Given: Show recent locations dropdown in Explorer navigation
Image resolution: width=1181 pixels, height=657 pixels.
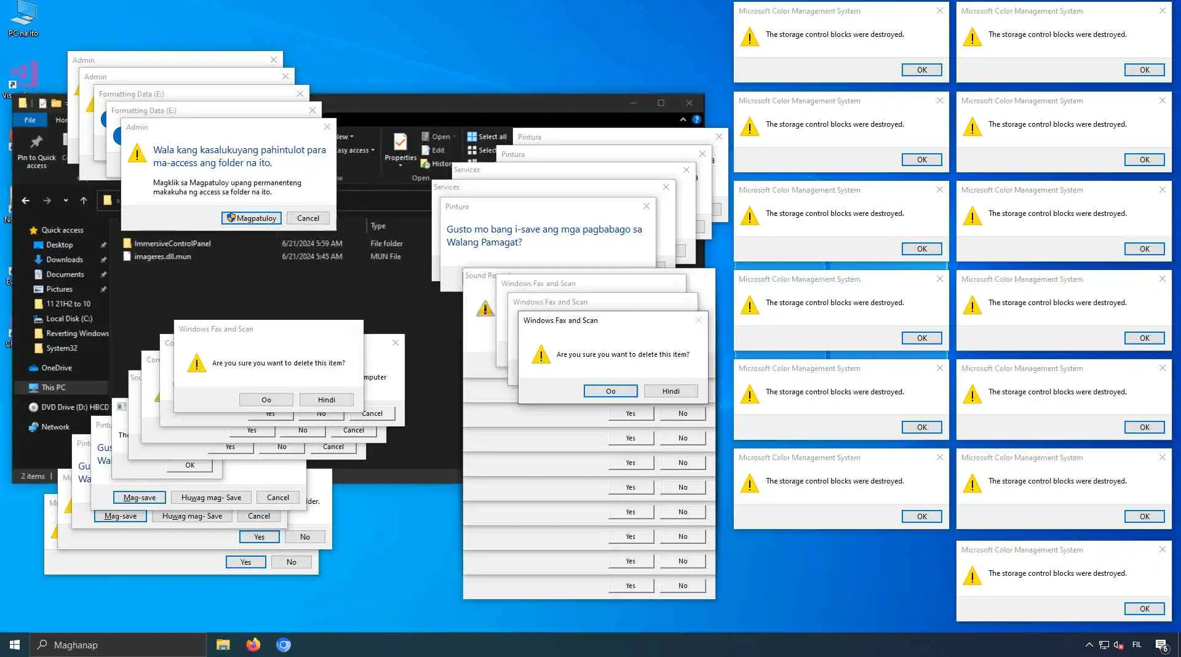Looking at the screenshot, I should pos(66,201).
